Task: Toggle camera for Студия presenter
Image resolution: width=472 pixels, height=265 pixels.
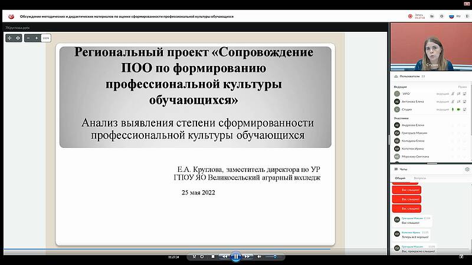Action: pos(458,110)
